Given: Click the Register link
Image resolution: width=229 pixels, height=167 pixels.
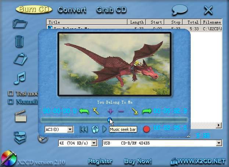Looking at the screenshot, I should tap(100, 161).
